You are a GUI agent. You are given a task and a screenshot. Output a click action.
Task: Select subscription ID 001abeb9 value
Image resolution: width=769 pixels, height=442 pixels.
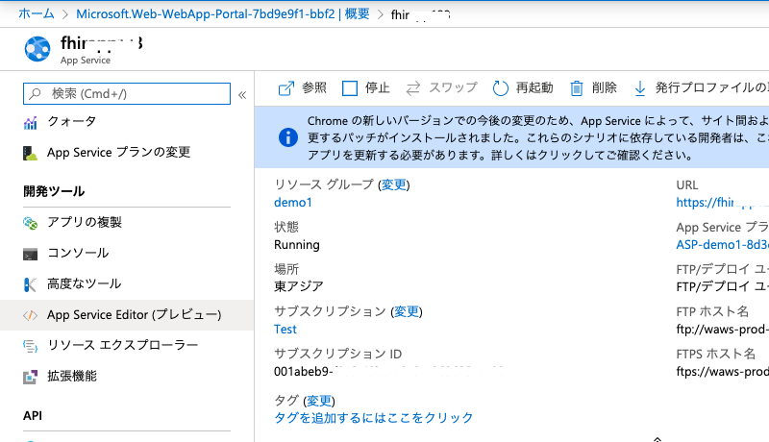[x=304, y=372]
